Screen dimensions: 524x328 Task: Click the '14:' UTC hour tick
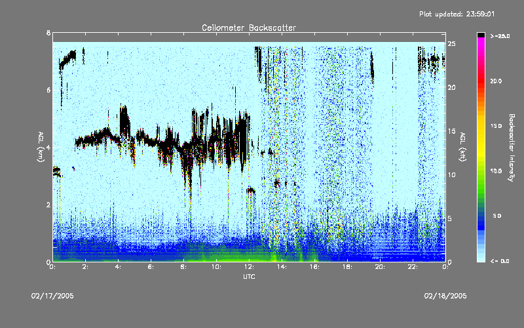(282, 267)
